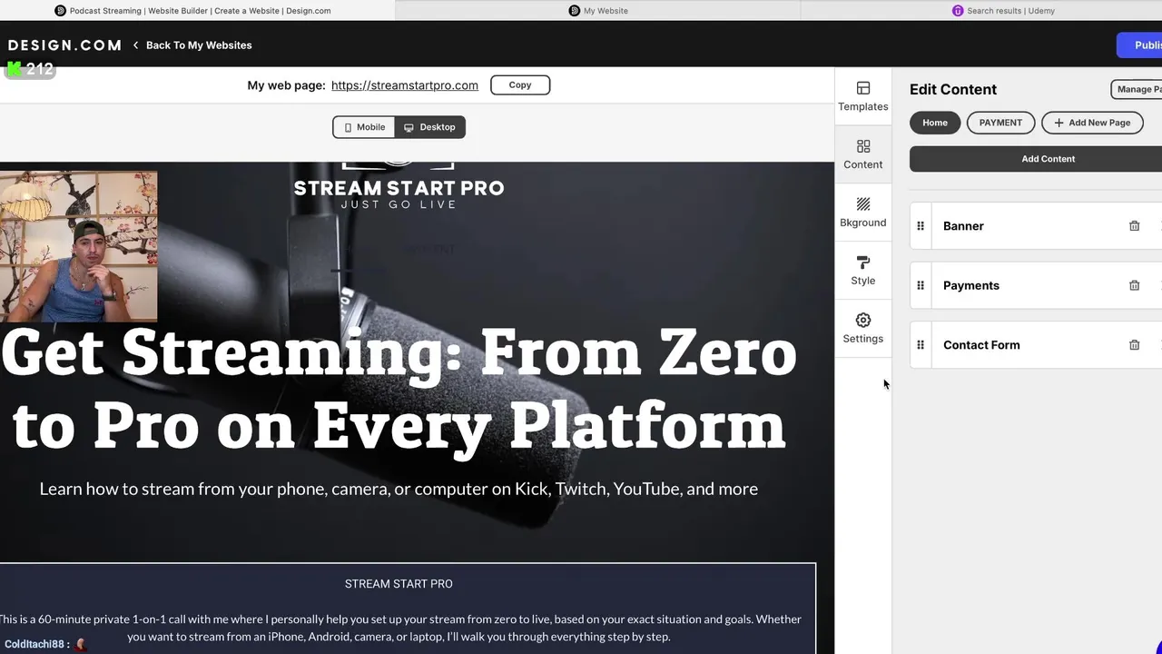The width and height of the screenshot is (1162, 654).
Task: Copy the web page URL
Action: [x=520, y=85]
